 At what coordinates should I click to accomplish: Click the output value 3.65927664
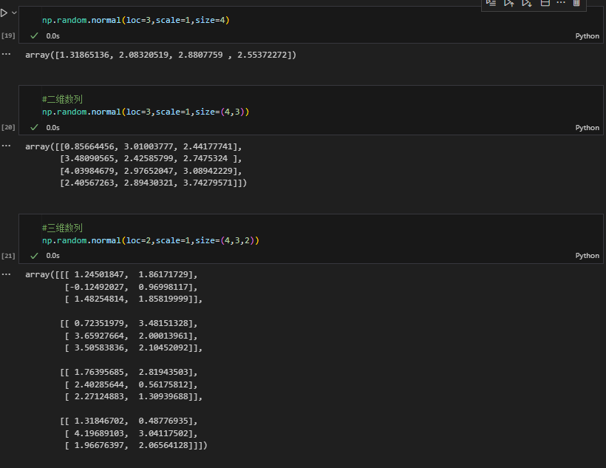(x=99, y=336)
